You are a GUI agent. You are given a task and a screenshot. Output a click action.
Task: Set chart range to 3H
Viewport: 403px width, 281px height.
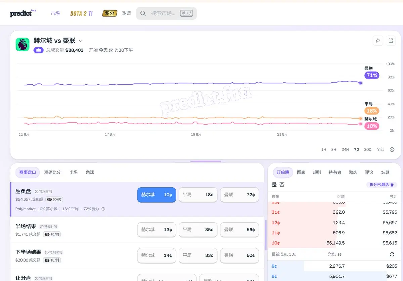334,149
